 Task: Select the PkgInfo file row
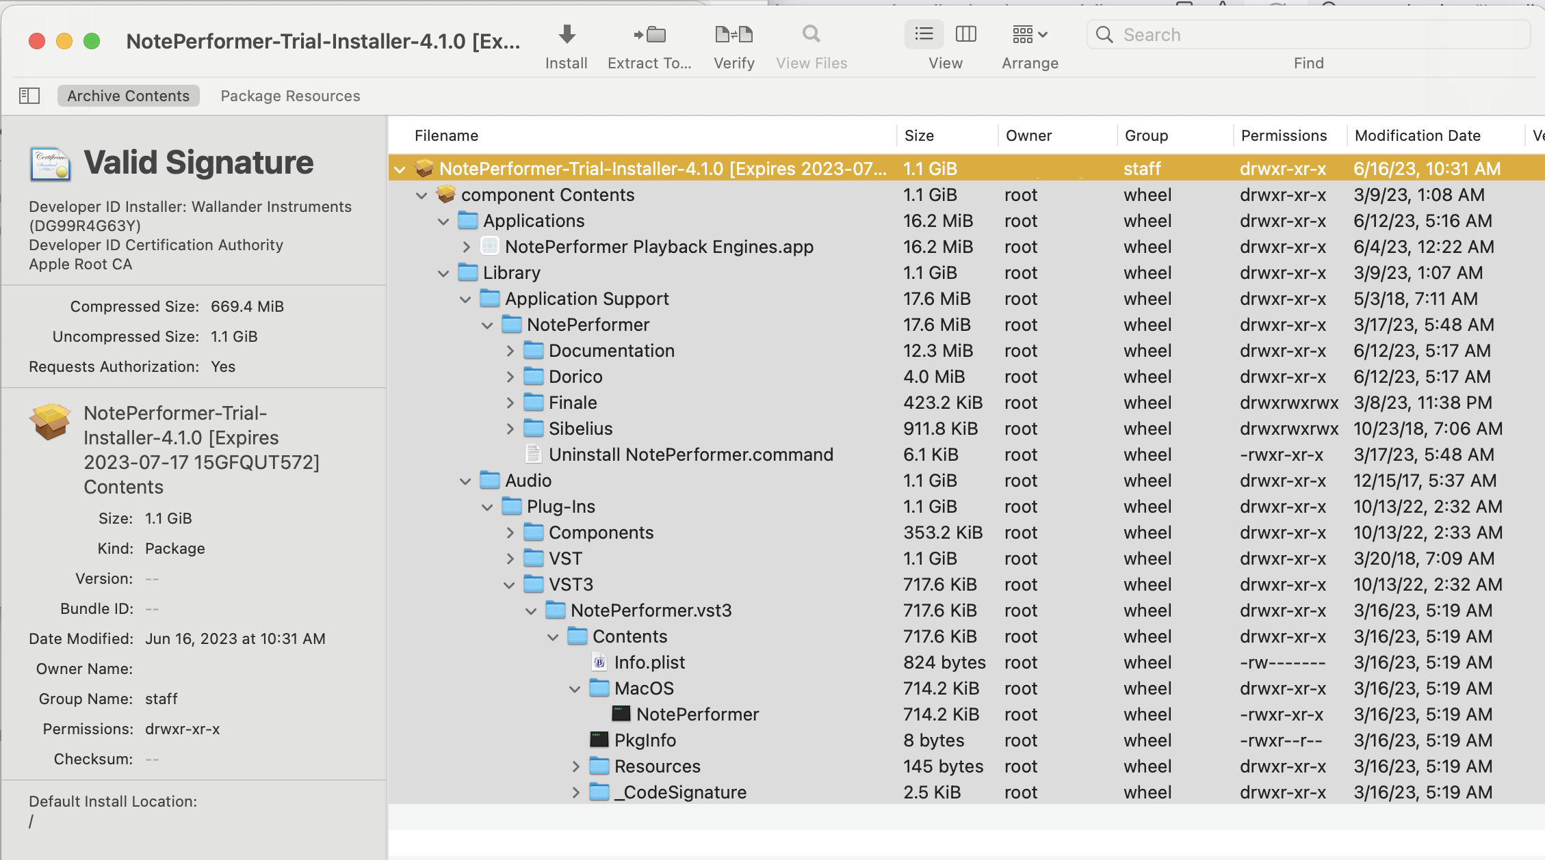pos(645,740)
